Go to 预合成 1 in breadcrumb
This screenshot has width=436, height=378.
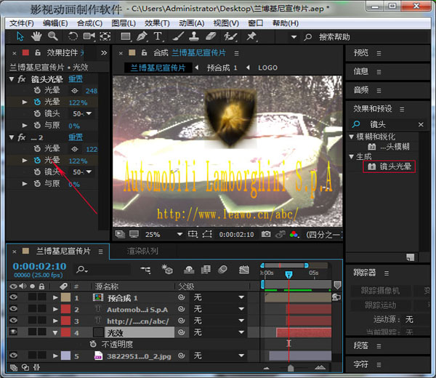(222, 68)
